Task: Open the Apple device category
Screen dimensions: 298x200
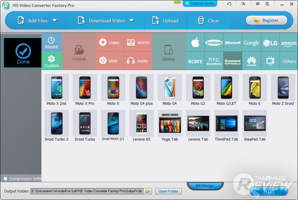Action: point(195,42)
